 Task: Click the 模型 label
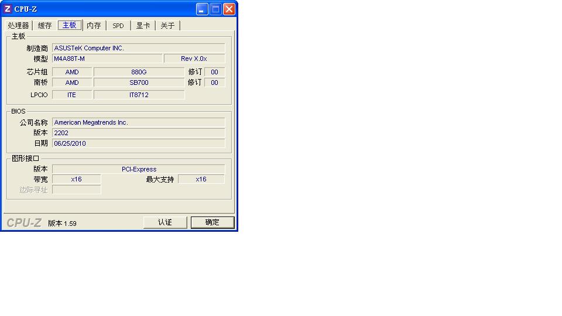(x=40, y=59)
